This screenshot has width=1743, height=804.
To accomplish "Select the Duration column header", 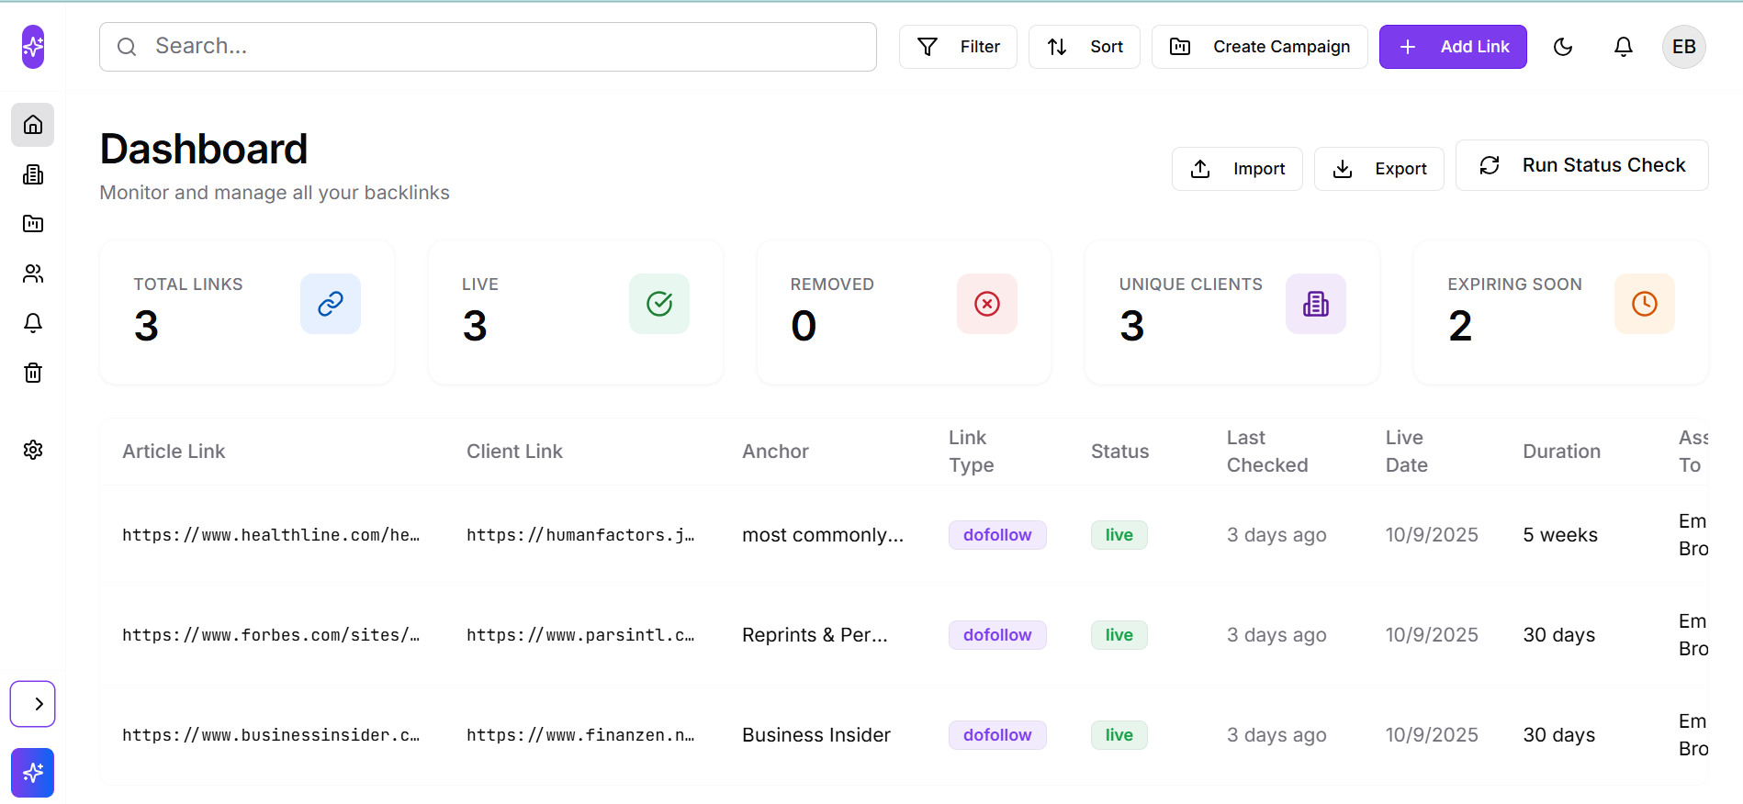I will (1561, 452).
